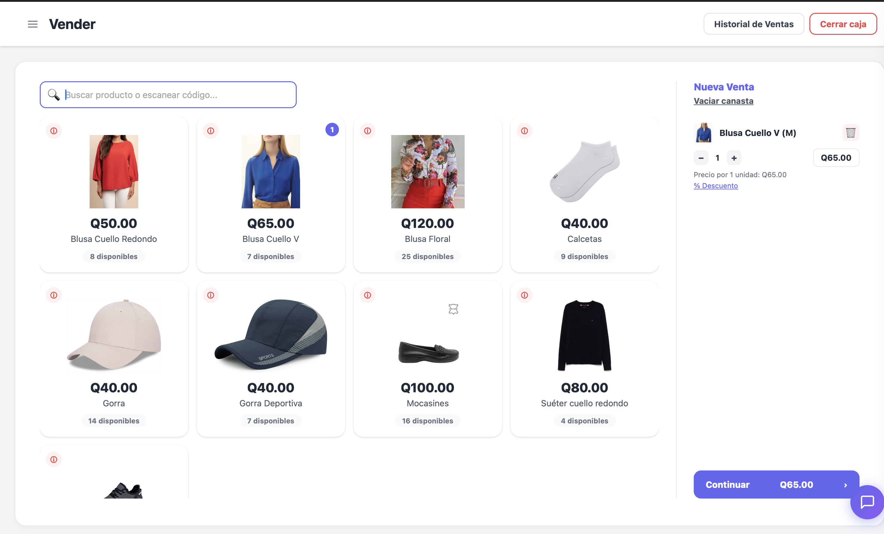Click info icon on Suéter cuello redondo card
Viewport: 884px width, 534px height.
tap(524, 295)
